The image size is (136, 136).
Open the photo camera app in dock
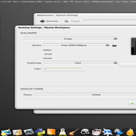tap(29, 132)
